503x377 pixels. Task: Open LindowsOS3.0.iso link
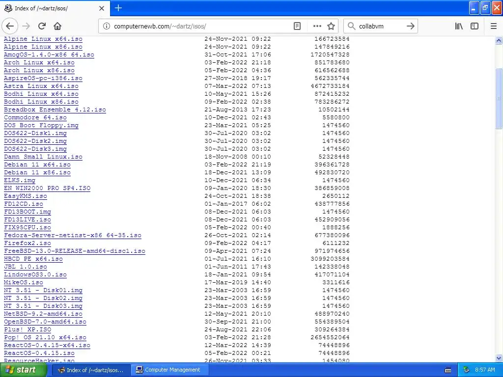pyautogui.click(x=35, y=274)
